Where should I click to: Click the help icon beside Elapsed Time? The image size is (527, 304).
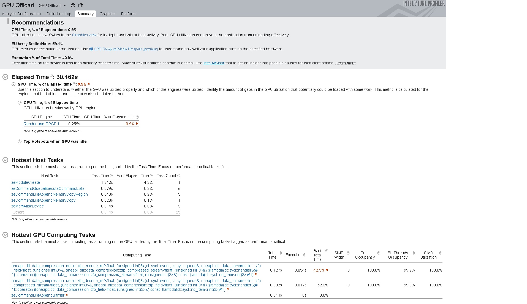(51, 76)
